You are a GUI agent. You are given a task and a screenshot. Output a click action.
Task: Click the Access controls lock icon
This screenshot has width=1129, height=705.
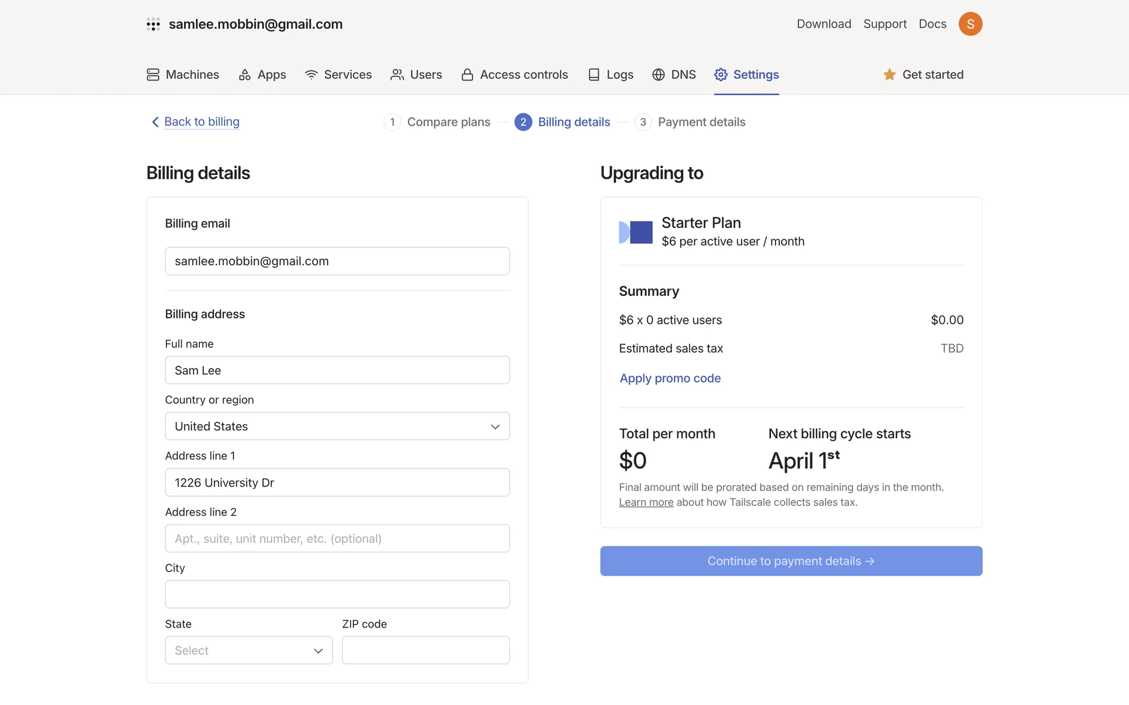pyautogui.click(x=467, y=75)
